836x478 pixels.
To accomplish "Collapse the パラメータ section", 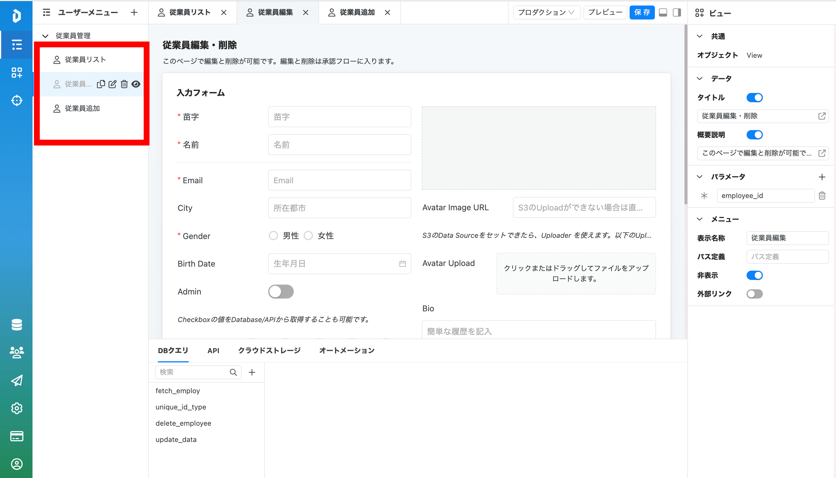I will 700,177.
